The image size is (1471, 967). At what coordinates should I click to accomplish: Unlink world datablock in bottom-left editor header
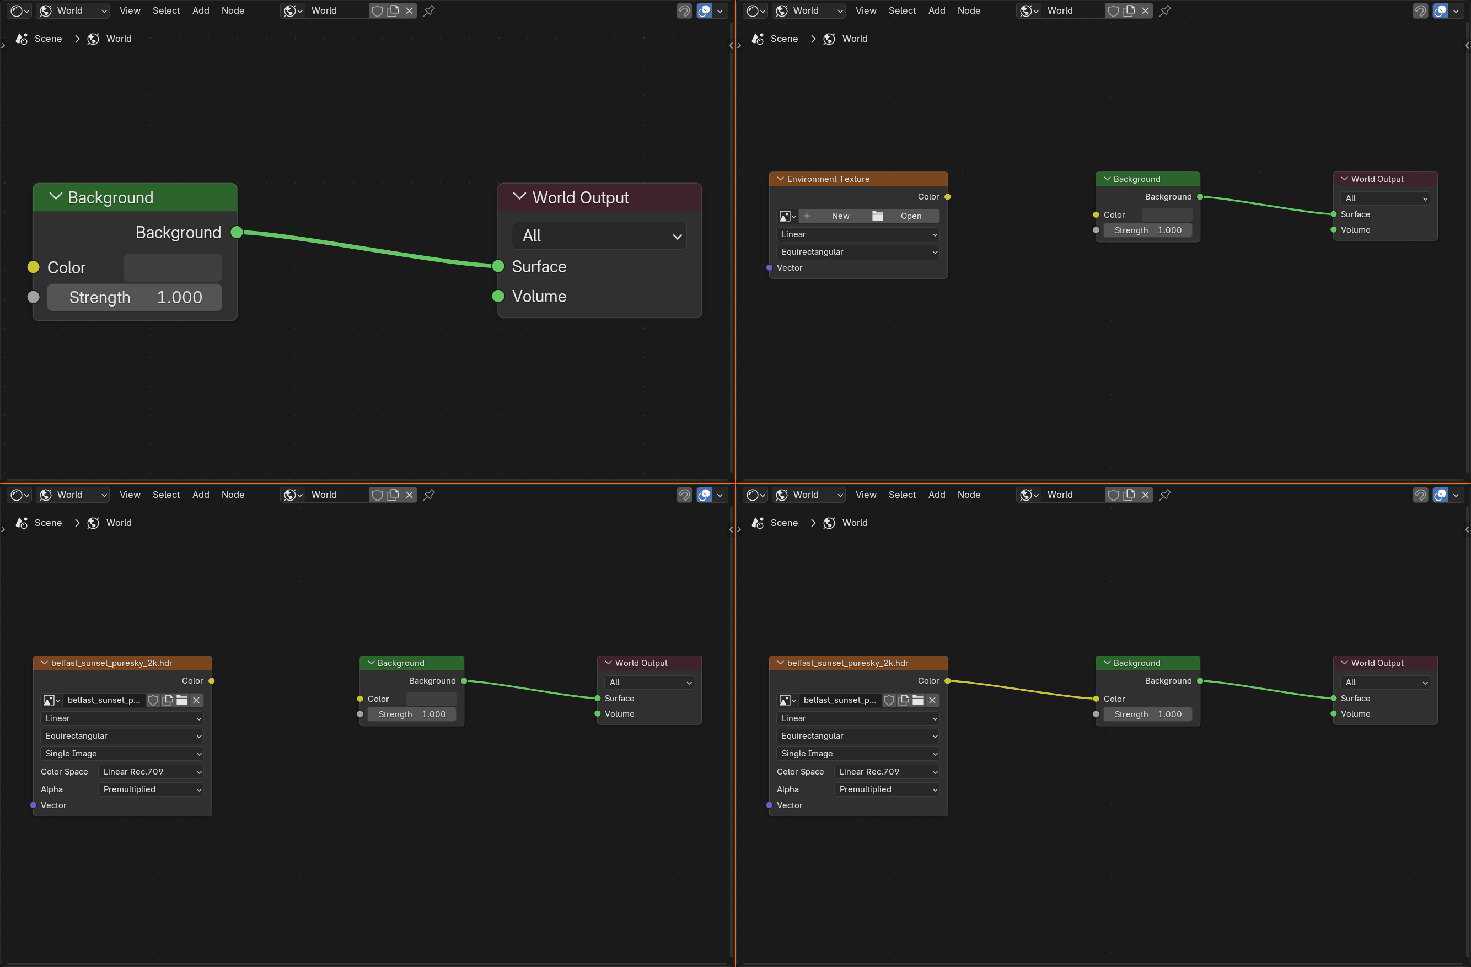[409, 495]
